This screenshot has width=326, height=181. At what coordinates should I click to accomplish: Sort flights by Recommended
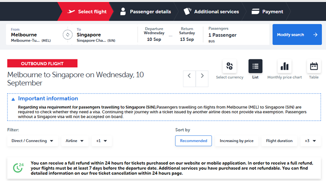pos(194,141)
